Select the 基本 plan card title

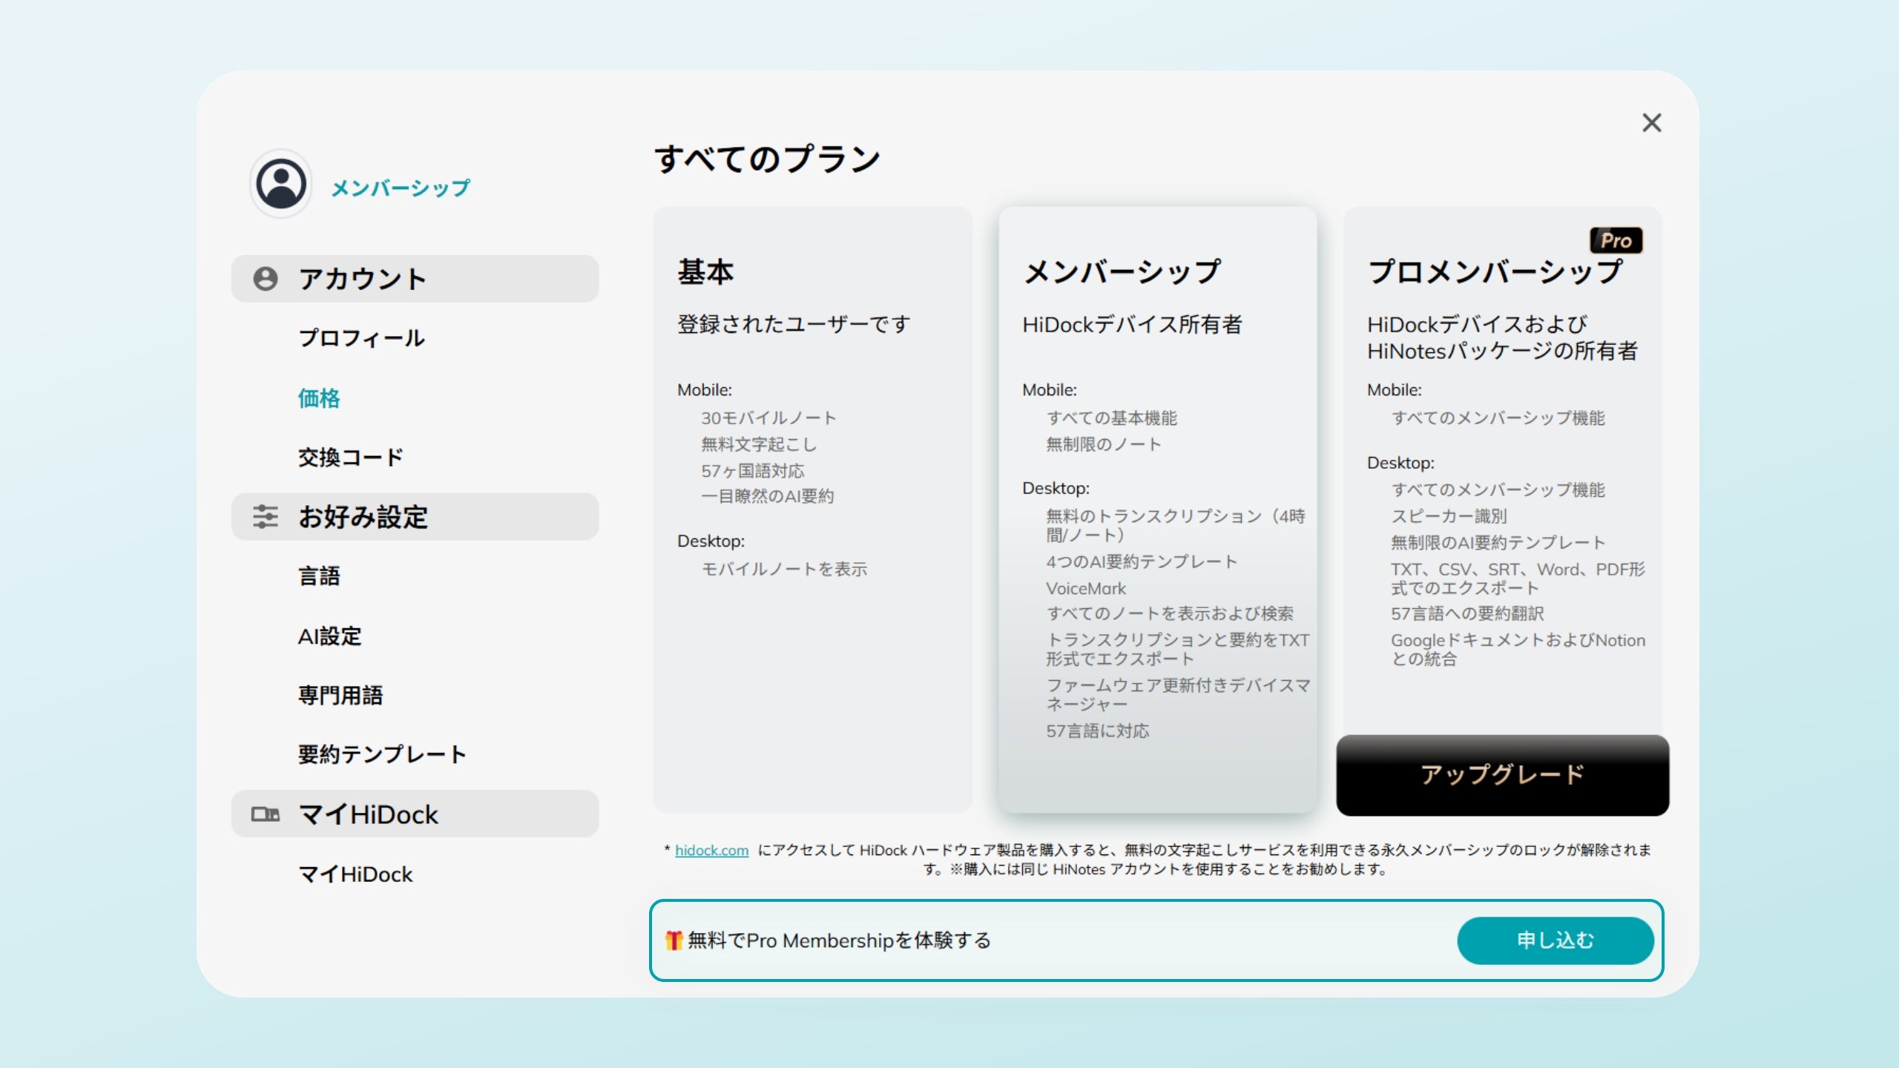click(x=705, y=272)
